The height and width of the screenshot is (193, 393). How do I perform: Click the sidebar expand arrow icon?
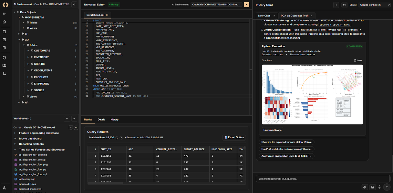[x=4, y=14]
